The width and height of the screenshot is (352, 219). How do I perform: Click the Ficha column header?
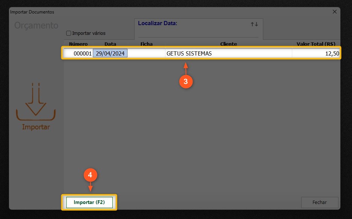[146, 44]
